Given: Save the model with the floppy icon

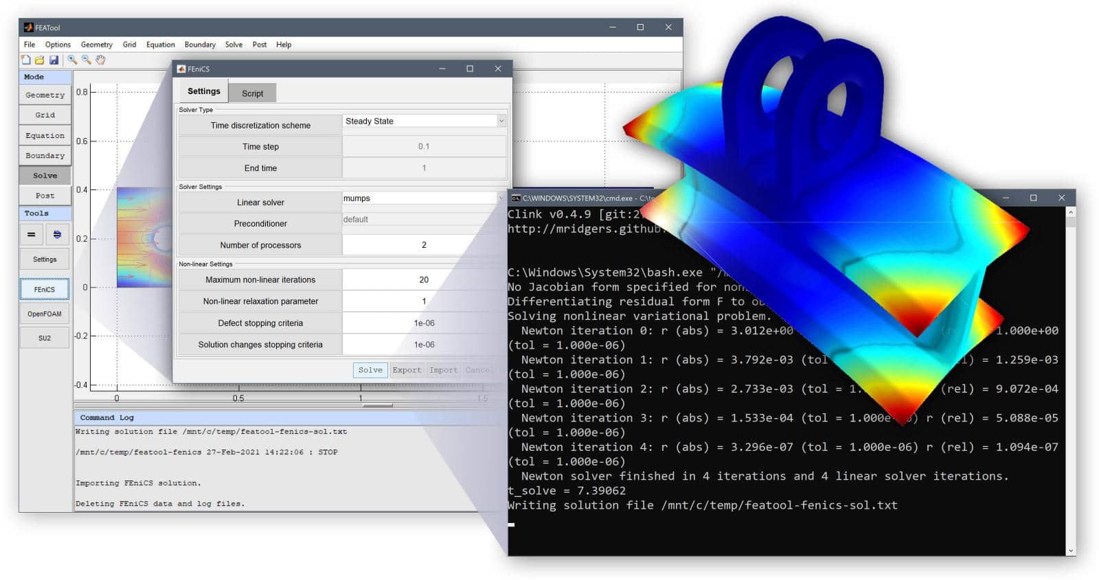Looking at the screenshot, I should (x=54, y=60).
